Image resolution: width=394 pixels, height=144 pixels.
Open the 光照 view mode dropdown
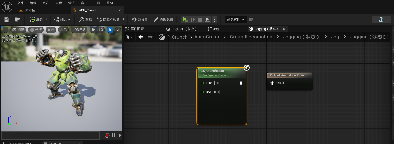tap(36, 30)
